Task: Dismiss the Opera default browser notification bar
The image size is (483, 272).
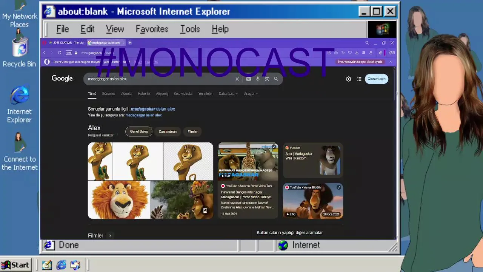Action: coord(391,62)
